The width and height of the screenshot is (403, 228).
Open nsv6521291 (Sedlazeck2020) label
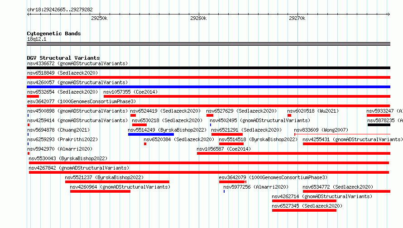246,130
